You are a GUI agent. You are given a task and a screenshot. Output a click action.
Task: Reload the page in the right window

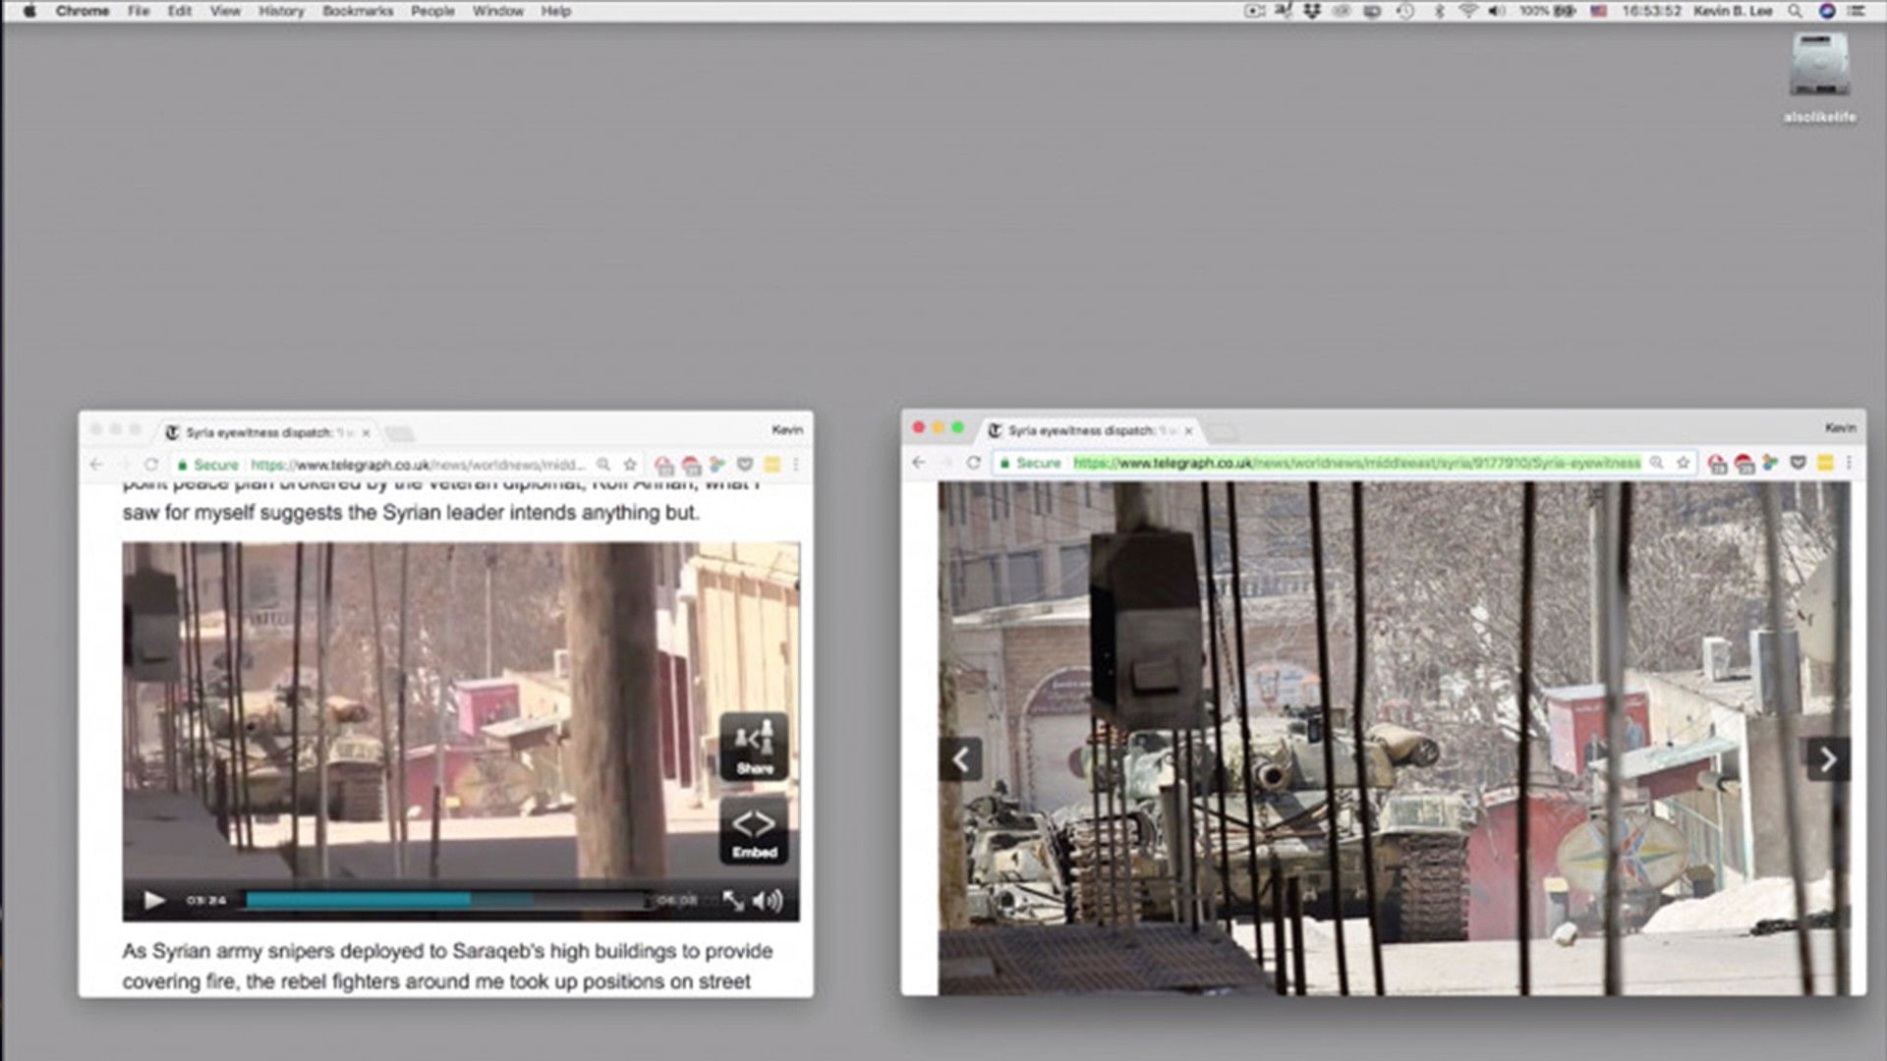973,463
